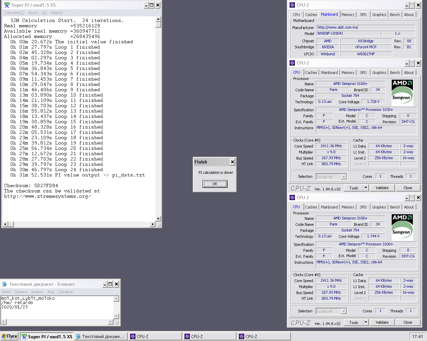
Task: Open Memory tab in middle CPU-Z window
Action: [x=348, y=73]
